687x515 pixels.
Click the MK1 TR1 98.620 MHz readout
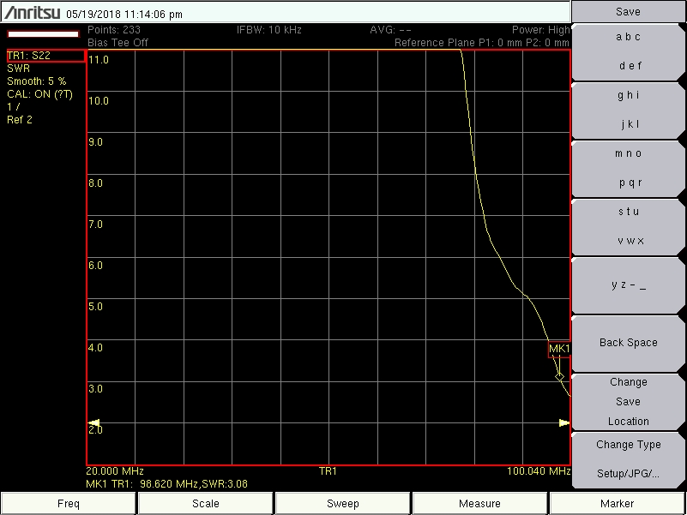(167, 484)
